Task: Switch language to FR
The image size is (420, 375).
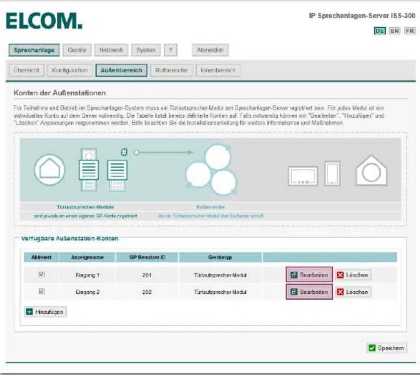Action: pyautogui.click(x=410, y=31)
